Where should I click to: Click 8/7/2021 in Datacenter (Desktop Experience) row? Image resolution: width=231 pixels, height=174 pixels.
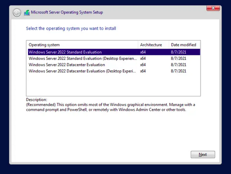[178, 71]
